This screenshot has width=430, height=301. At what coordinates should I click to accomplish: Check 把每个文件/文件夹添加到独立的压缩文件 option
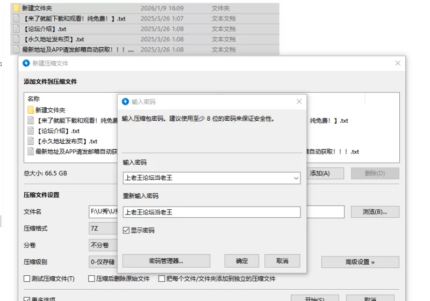pyautogui.click(x=161, y=278)
